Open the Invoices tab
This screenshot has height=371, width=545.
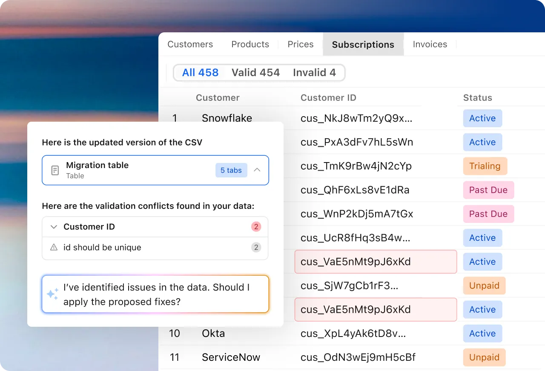(430, 44)
